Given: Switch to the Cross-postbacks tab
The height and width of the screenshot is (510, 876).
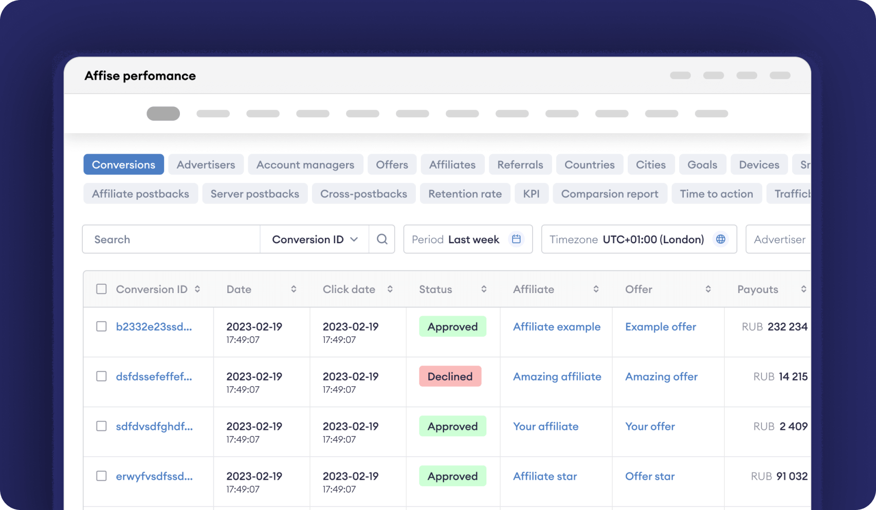Looking at the screenshot, I should 363,194.
